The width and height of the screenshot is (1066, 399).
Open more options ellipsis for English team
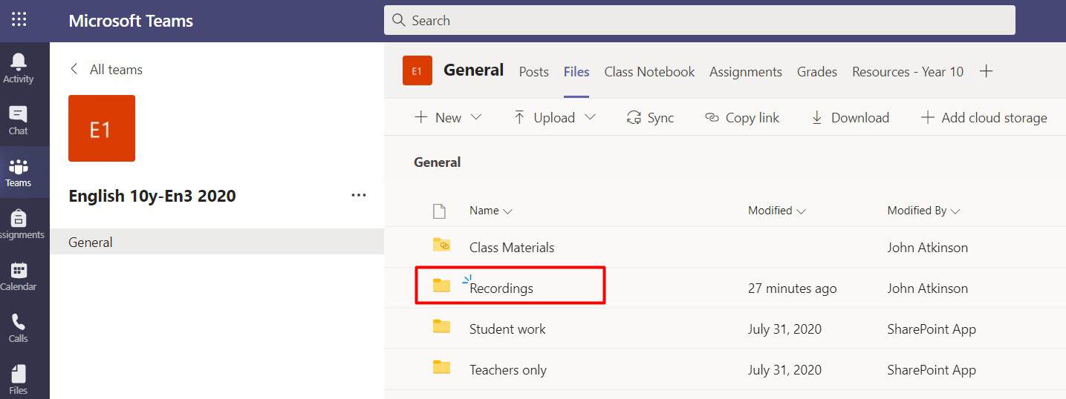click(359, 196)
